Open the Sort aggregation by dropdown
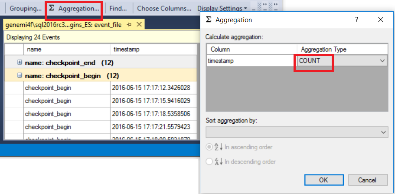The width and height of the screenshot is (395, 194). coord(297,132)
